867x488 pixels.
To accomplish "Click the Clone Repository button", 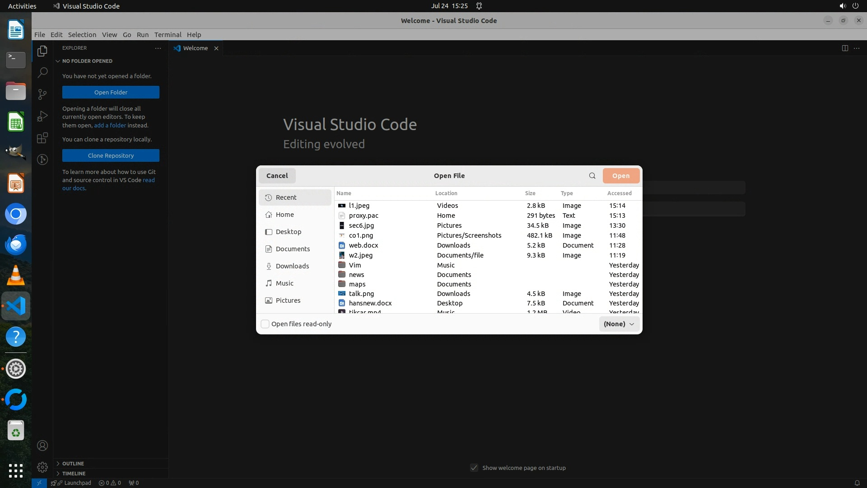I will (111, 155).
